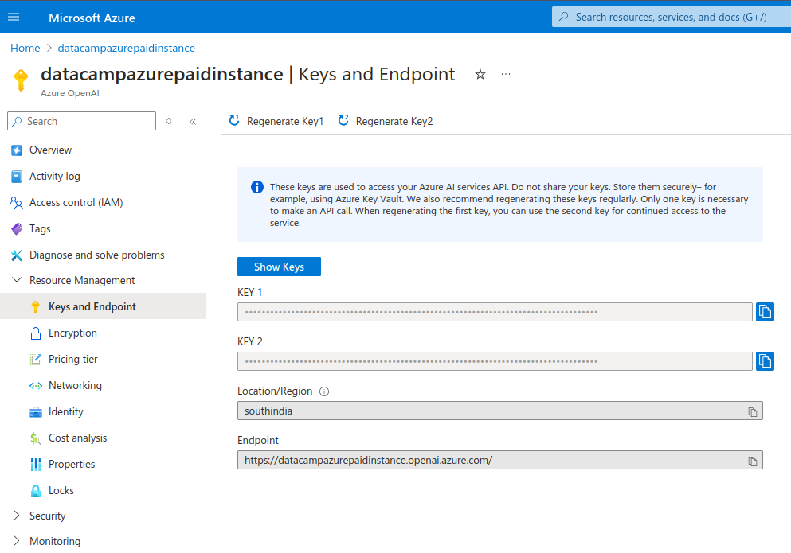Screen dimensions: 791x553
Task: Click the Security section label
Action: tap(48, 516)
